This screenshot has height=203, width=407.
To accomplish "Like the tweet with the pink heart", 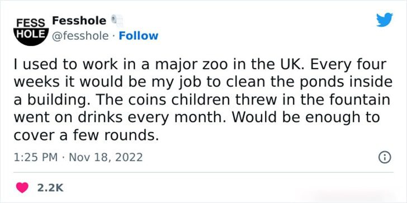I will point(22,187).
